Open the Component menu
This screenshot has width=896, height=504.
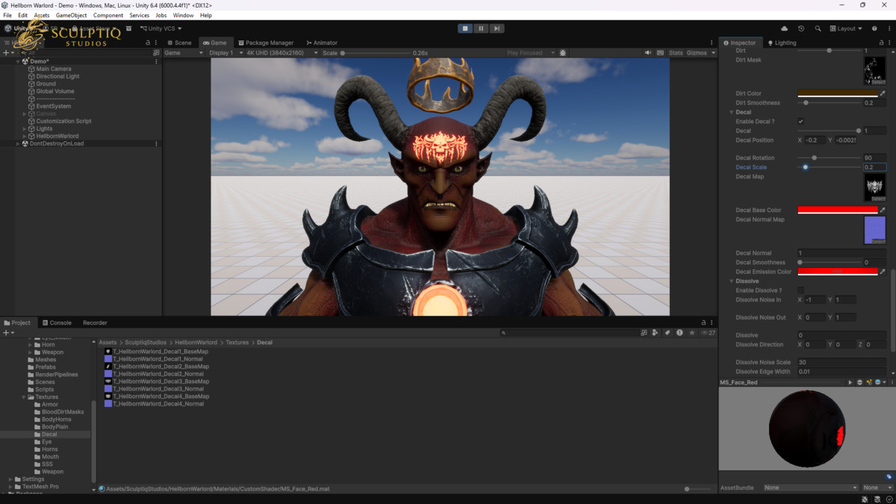[108, 15]
